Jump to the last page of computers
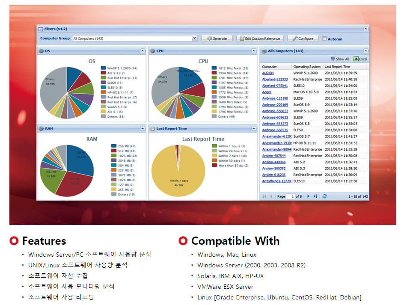 point(315,196)
